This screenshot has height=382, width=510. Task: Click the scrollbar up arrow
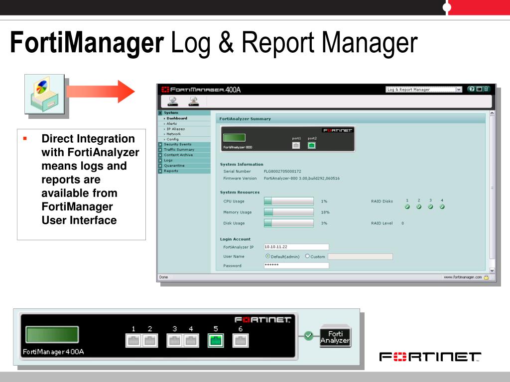tap(492, 113)
